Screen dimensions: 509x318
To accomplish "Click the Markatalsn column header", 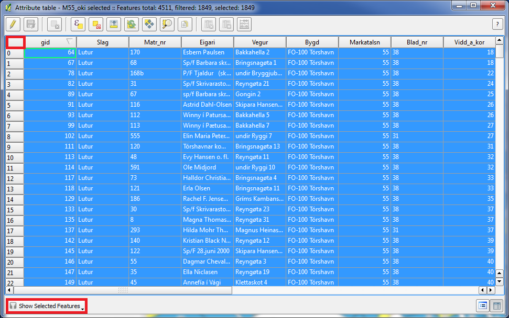I will pyautogui.click(x=365, y=42).
